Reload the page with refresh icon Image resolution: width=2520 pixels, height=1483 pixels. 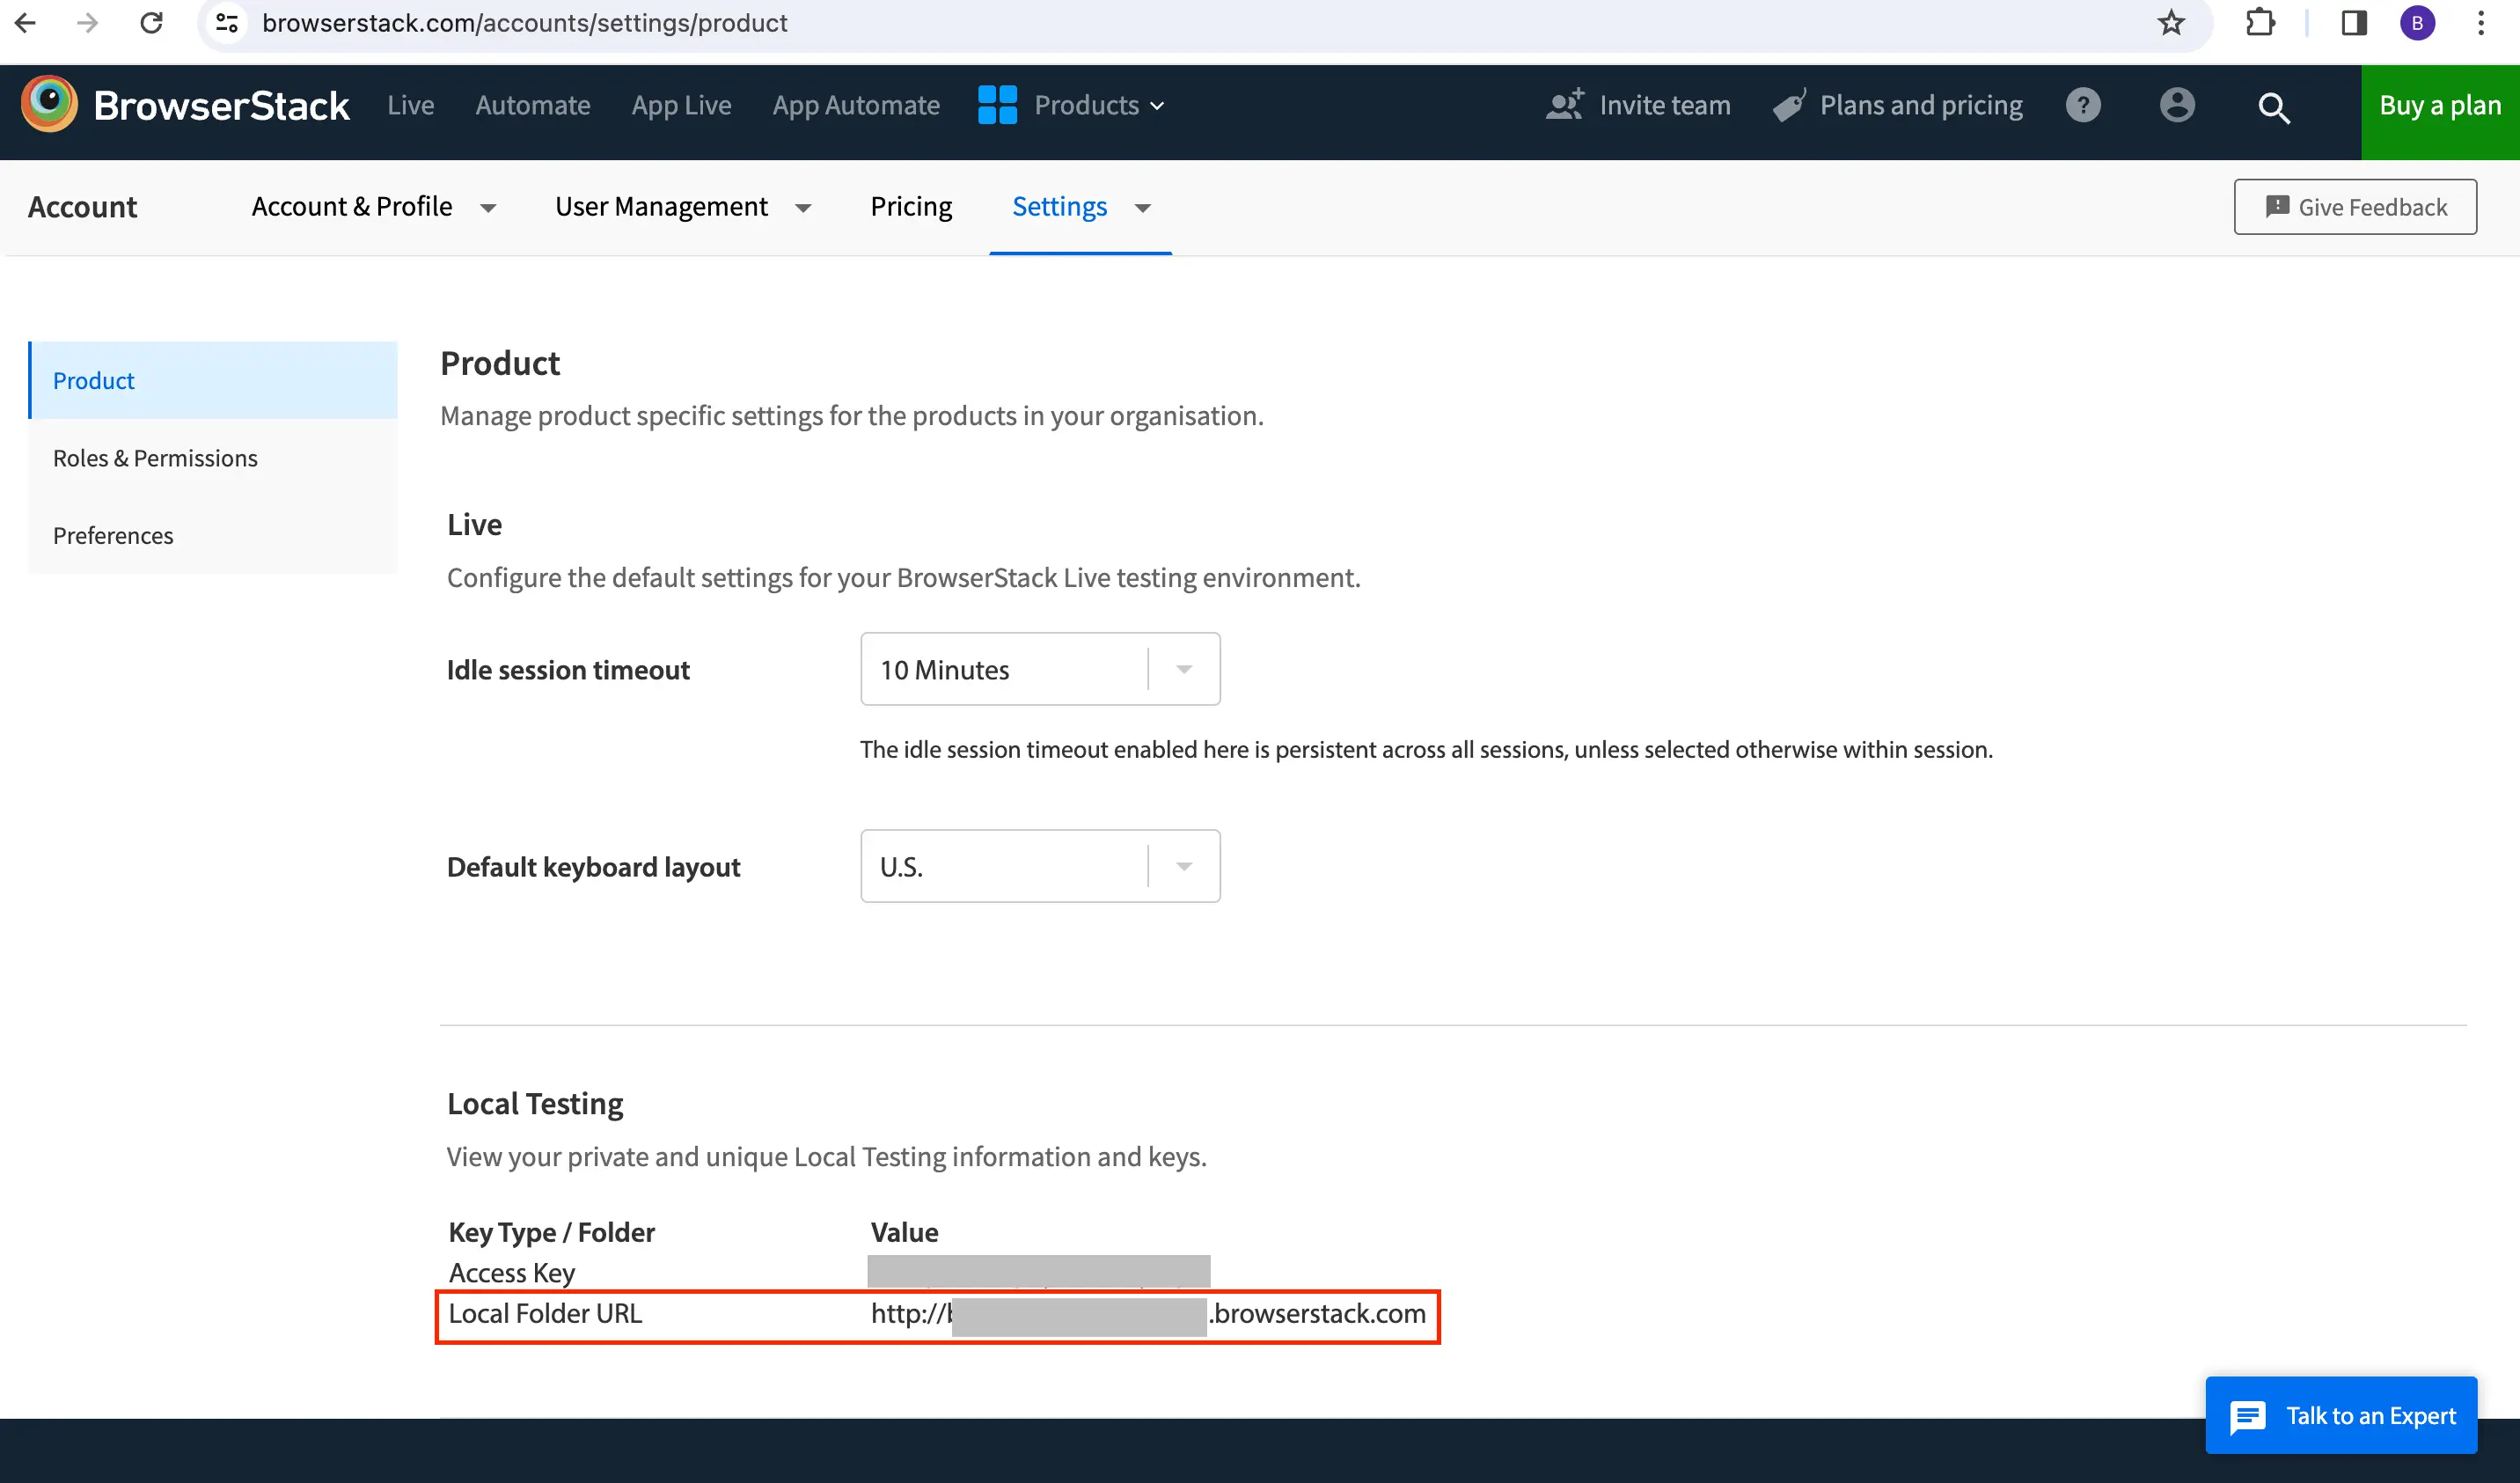[x=151, y=23]
